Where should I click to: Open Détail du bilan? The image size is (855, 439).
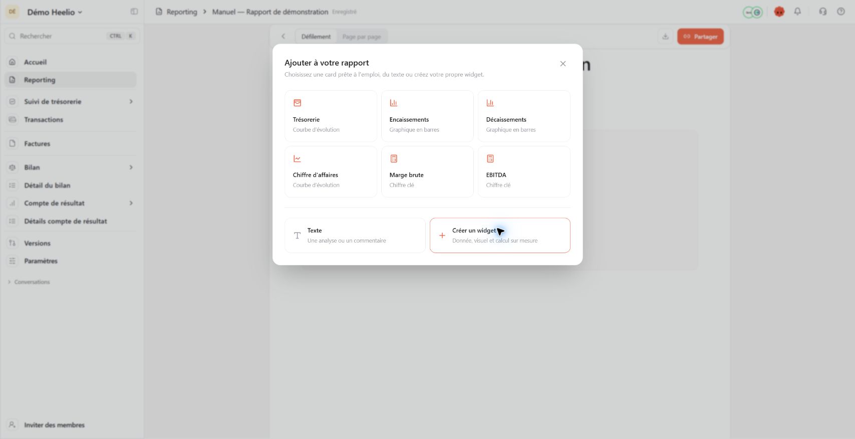70,185
